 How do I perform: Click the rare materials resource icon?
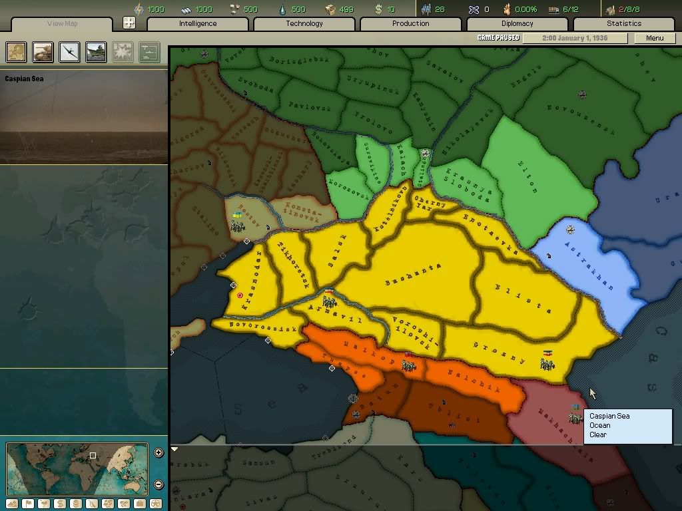click(x=234, y=9)
